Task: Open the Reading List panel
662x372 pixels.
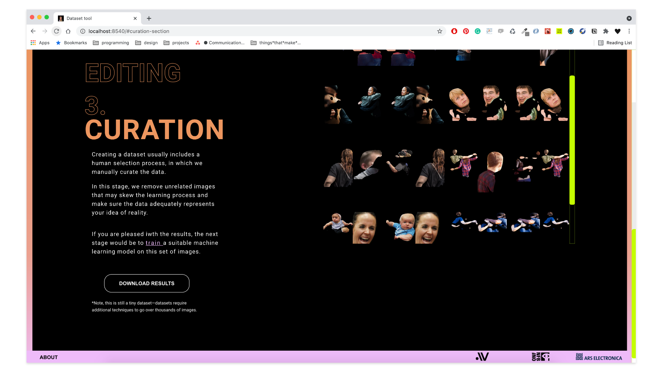Action: [x=615, y=43]
